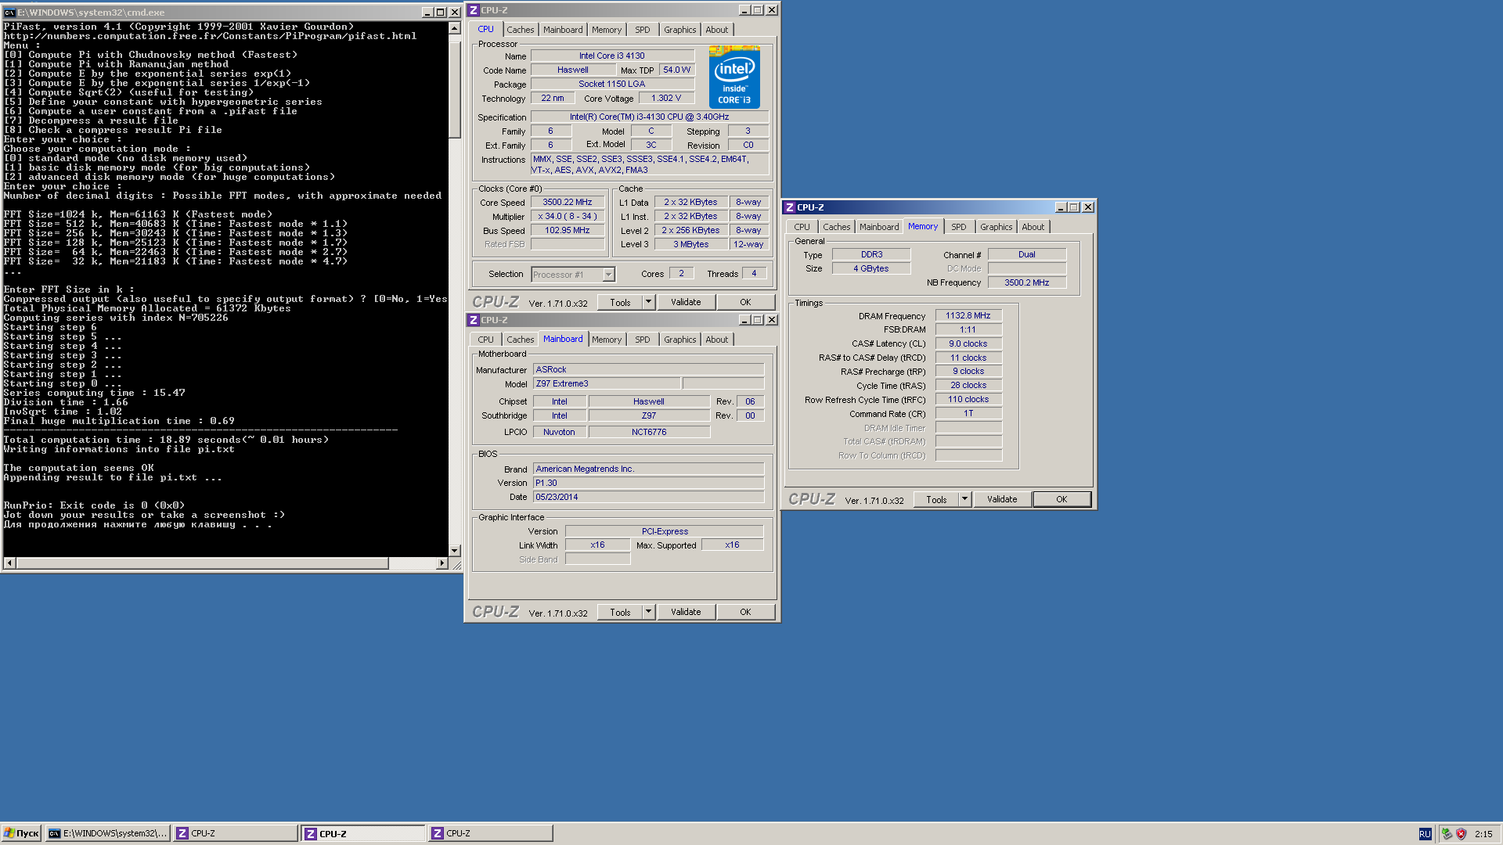
Task: Click the cmd vertical scrollbar up arrow
Action: coord(454,28)
